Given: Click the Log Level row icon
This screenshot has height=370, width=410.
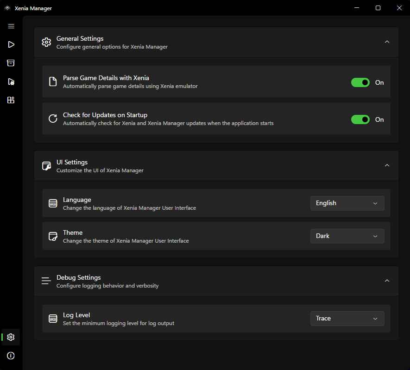Looking at the screenshot, I should 53,319.
